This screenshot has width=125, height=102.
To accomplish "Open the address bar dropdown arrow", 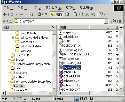I will pyautogui.click(x=106, y=21).
